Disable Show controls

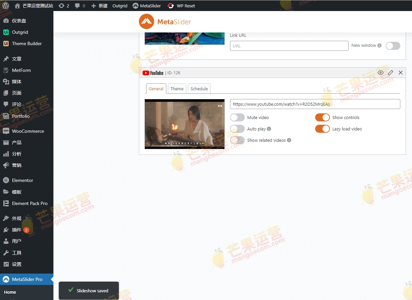[x=322, y=117]
